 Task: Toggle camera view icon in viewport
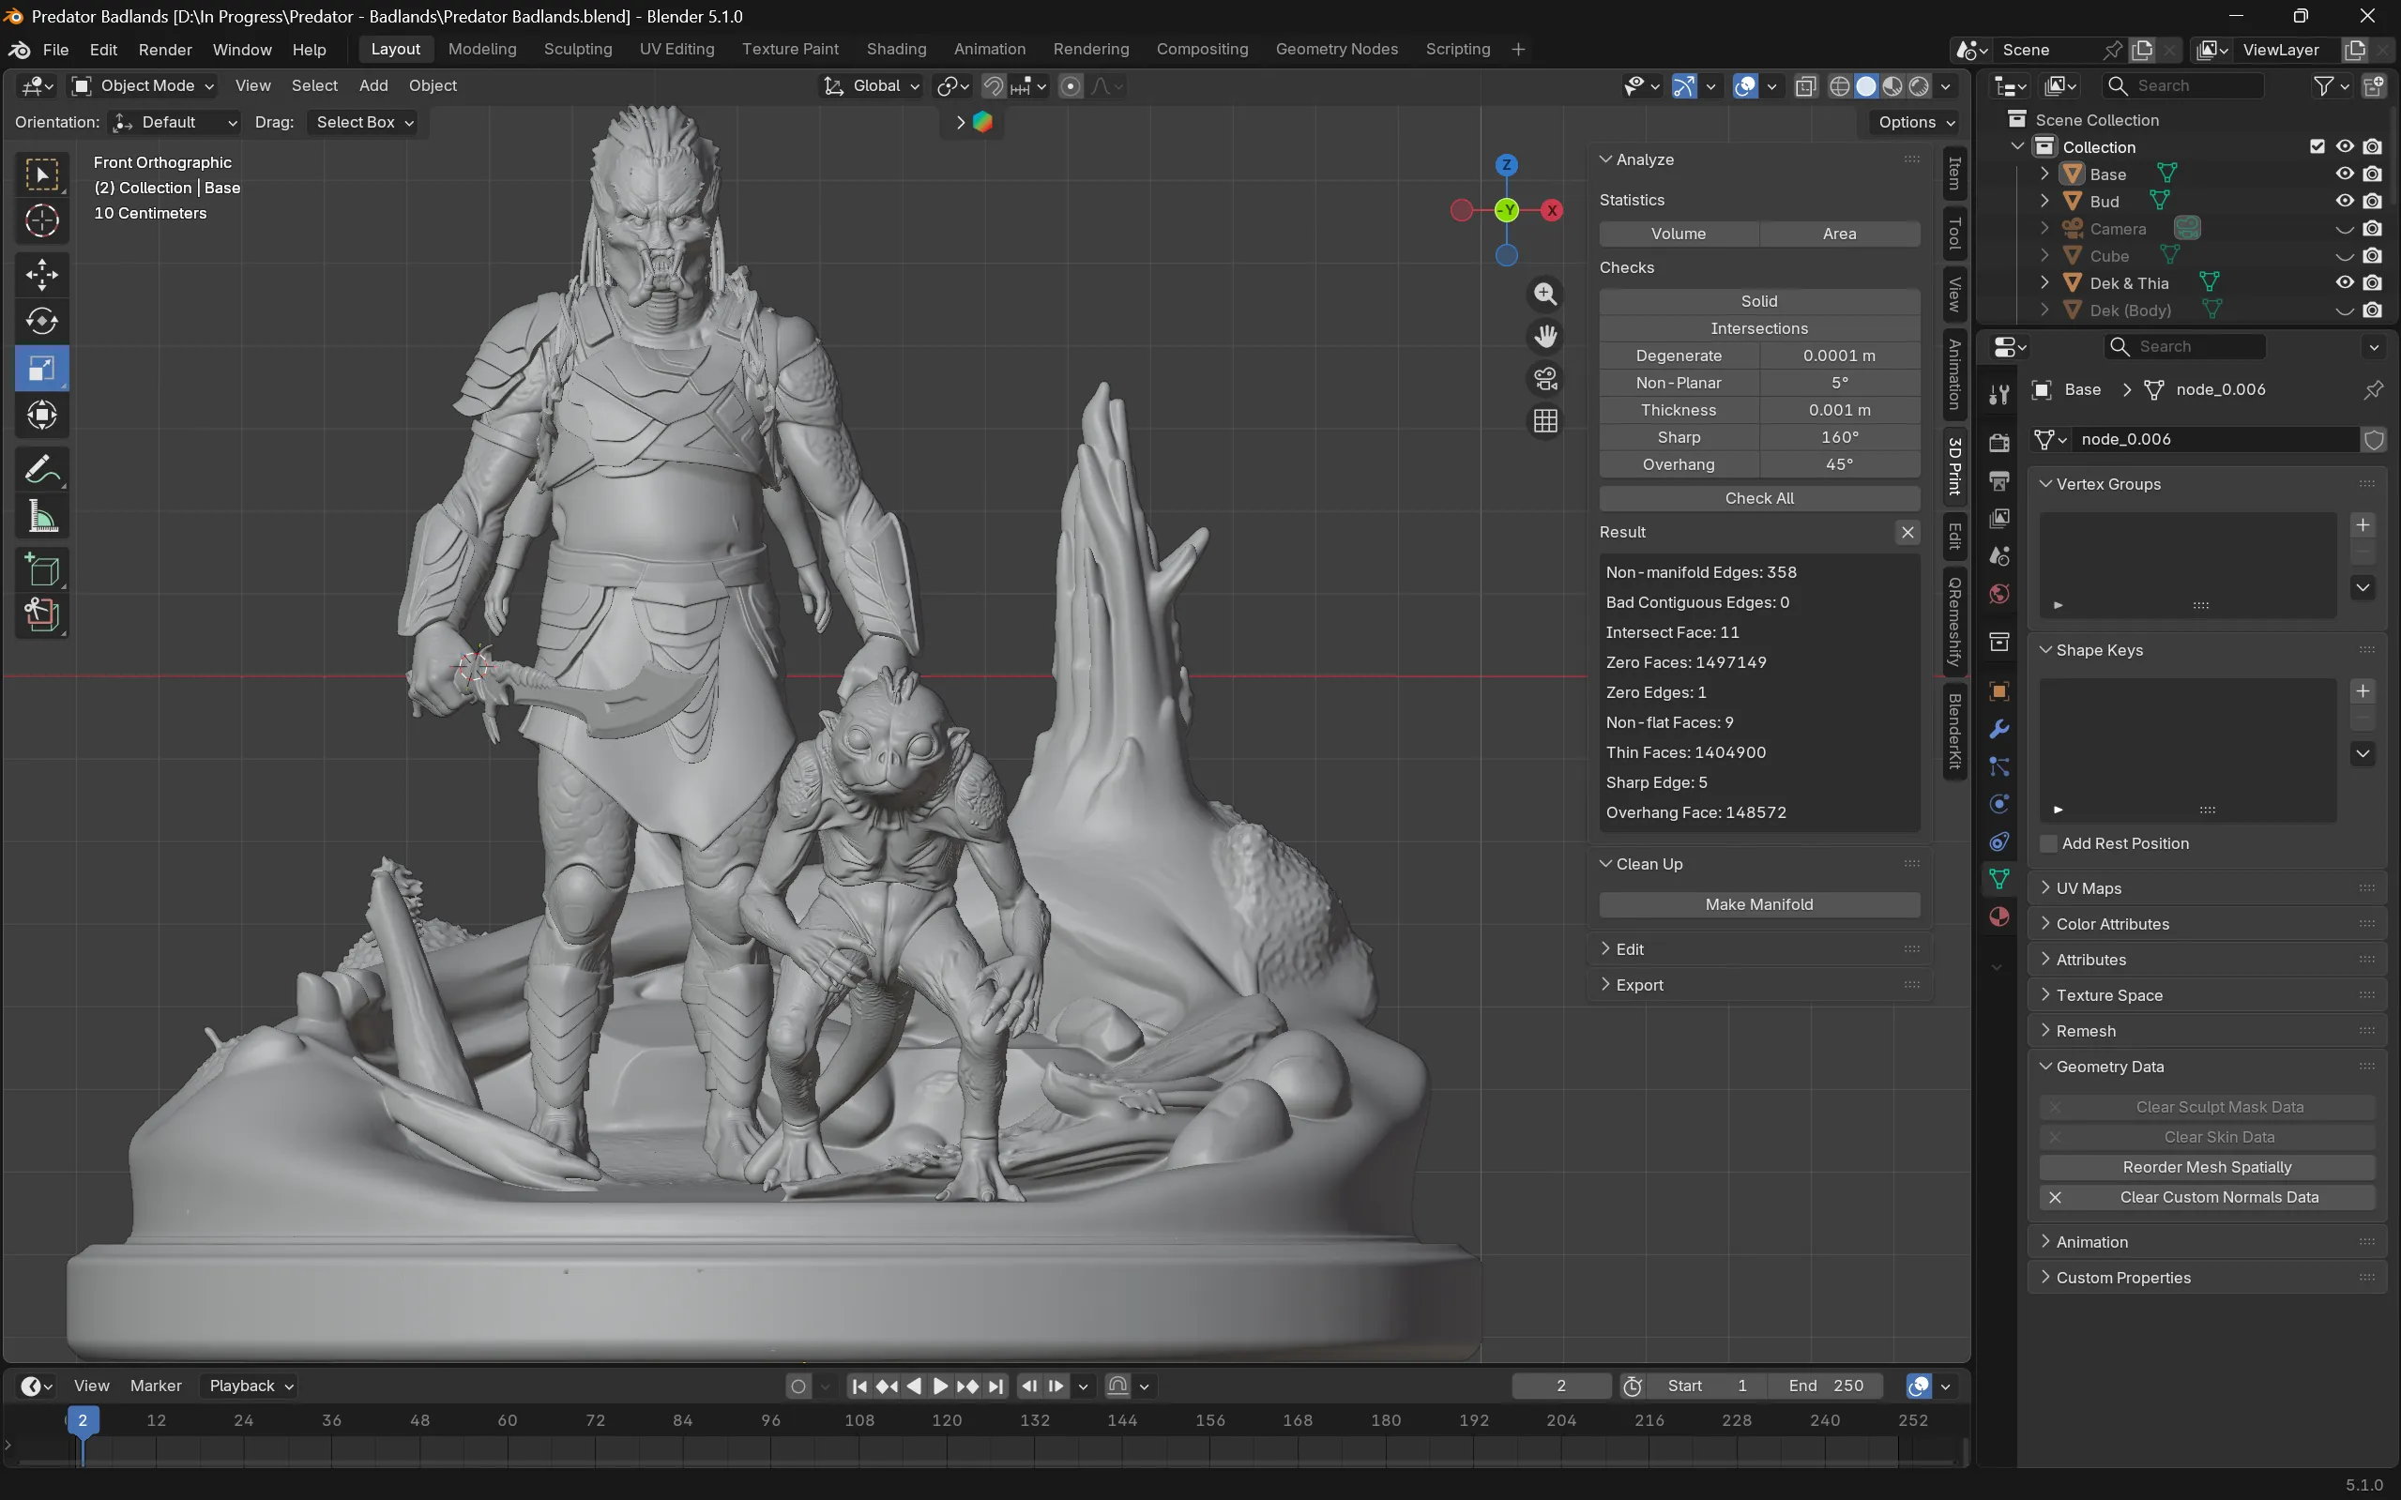(1544, 379)
